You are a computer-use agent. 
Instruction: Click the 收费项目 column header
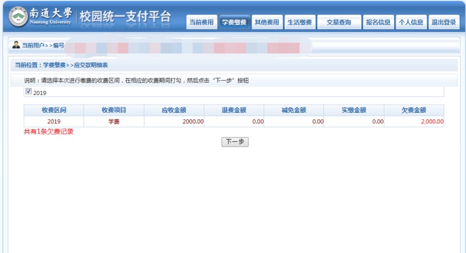(x=114, y=110)
